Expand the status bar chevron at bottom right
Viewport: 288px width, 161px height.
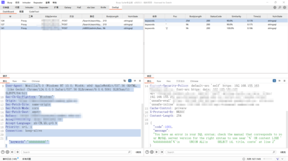coord(282,159)
